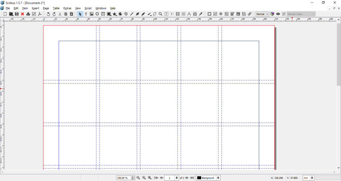Insert a PDF List Box
Viewport: 341px width, 181px height.
238,14
